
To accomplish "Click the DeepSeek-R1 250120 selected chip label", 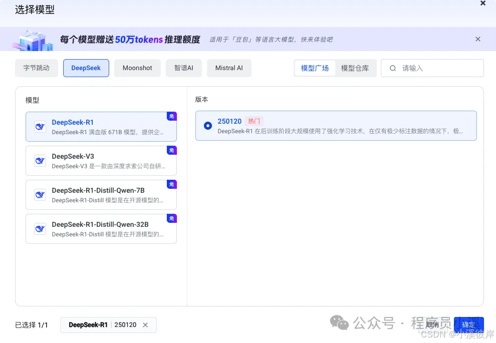I will tap(103, 325).
